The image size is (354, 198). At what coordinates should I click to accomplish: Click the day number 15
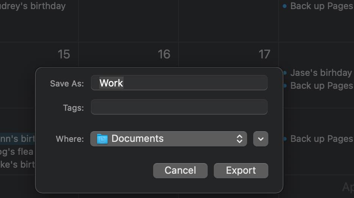[x=64, y=54]
